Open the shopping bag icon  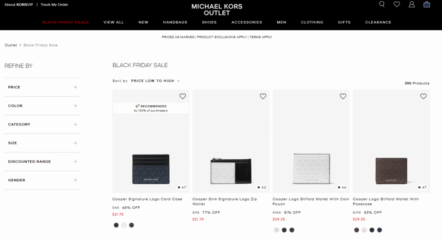[x=426, y=4]
